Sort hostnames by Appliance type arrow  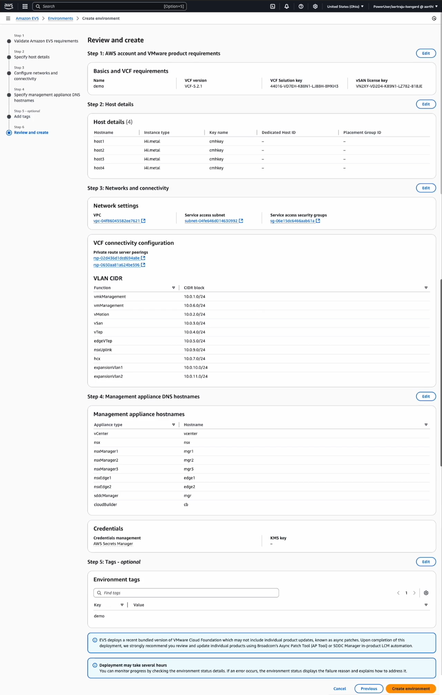coord(174,425)
